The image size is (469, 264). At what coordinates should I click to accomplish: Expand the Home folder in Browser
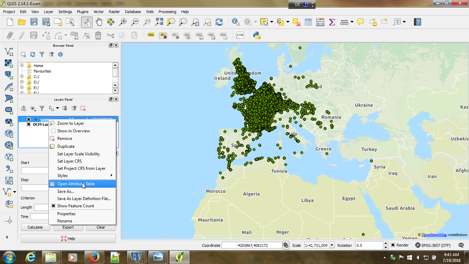click(22, 65)
